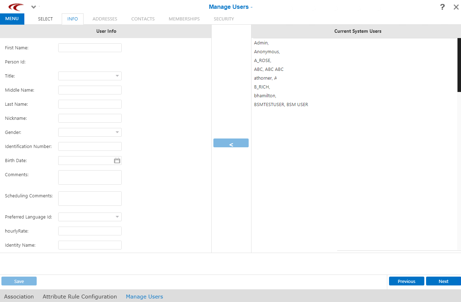461x302 pixels.
Task: Select Admin from Current System Users
Action: (x=261, y=43)
